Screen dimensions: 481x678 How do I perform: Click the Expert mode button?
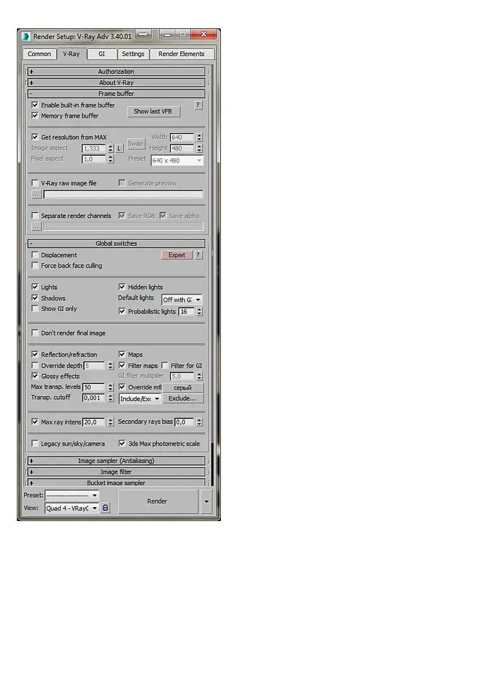click(177, 255)
